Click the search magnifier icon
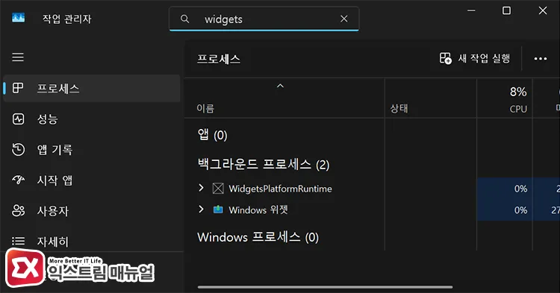This screenshot has height=293, width=560. 184,19
